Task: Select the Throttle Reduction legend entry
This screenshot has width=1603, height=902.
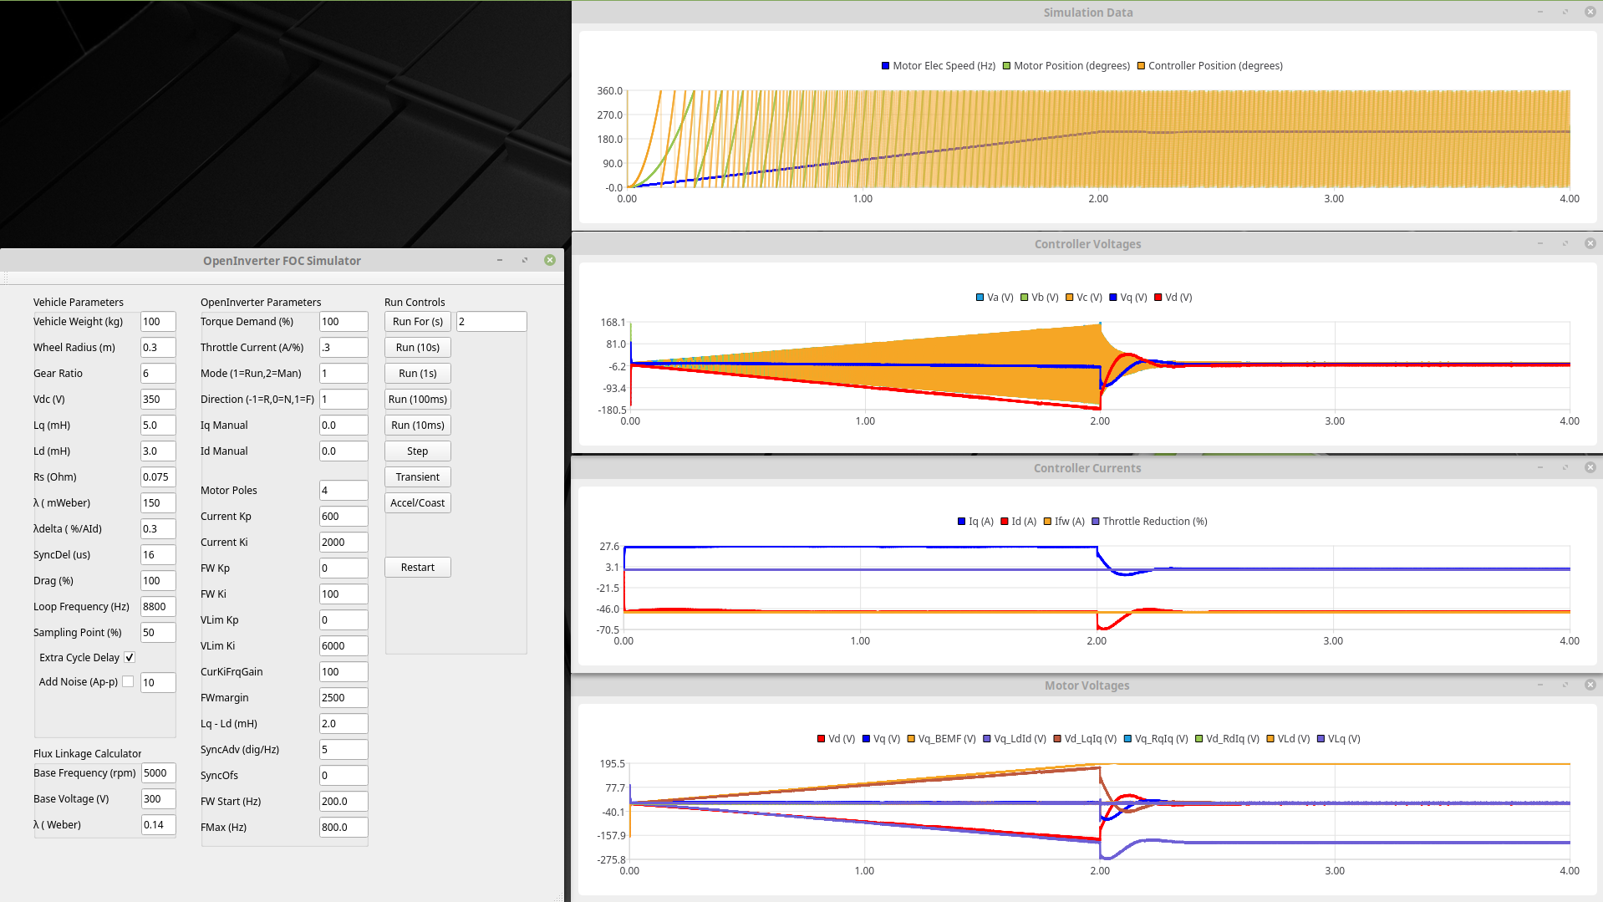Action: coord(1154,522)
